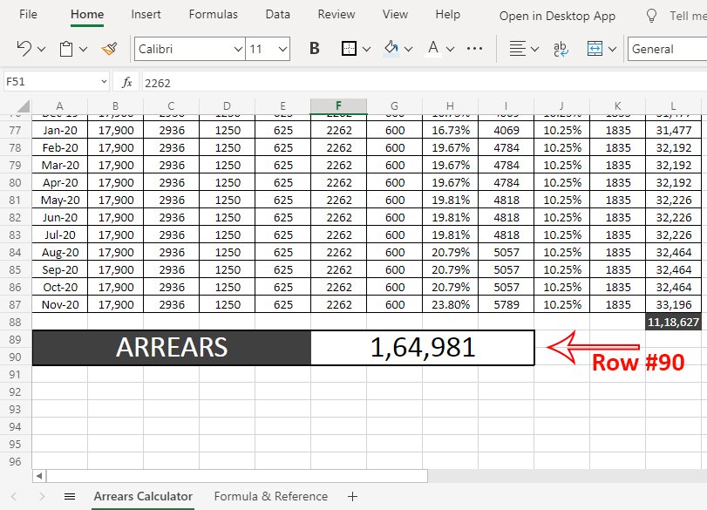Screen dimensions: 707x510
Task: Click Open in Desktop App
Action: pyautogui.click(x=557, y=16)
